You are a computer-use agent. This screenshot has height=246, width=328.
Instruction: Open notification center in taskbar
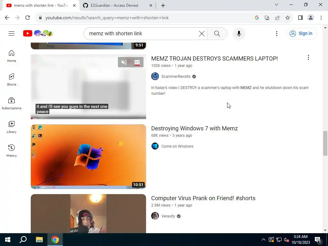point(317,240)
